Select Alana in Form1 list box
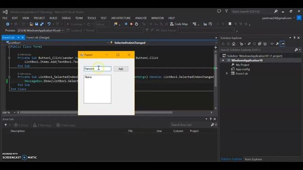Screen dimensions: 303x170 pyautogui.click(x=88, y=77)
